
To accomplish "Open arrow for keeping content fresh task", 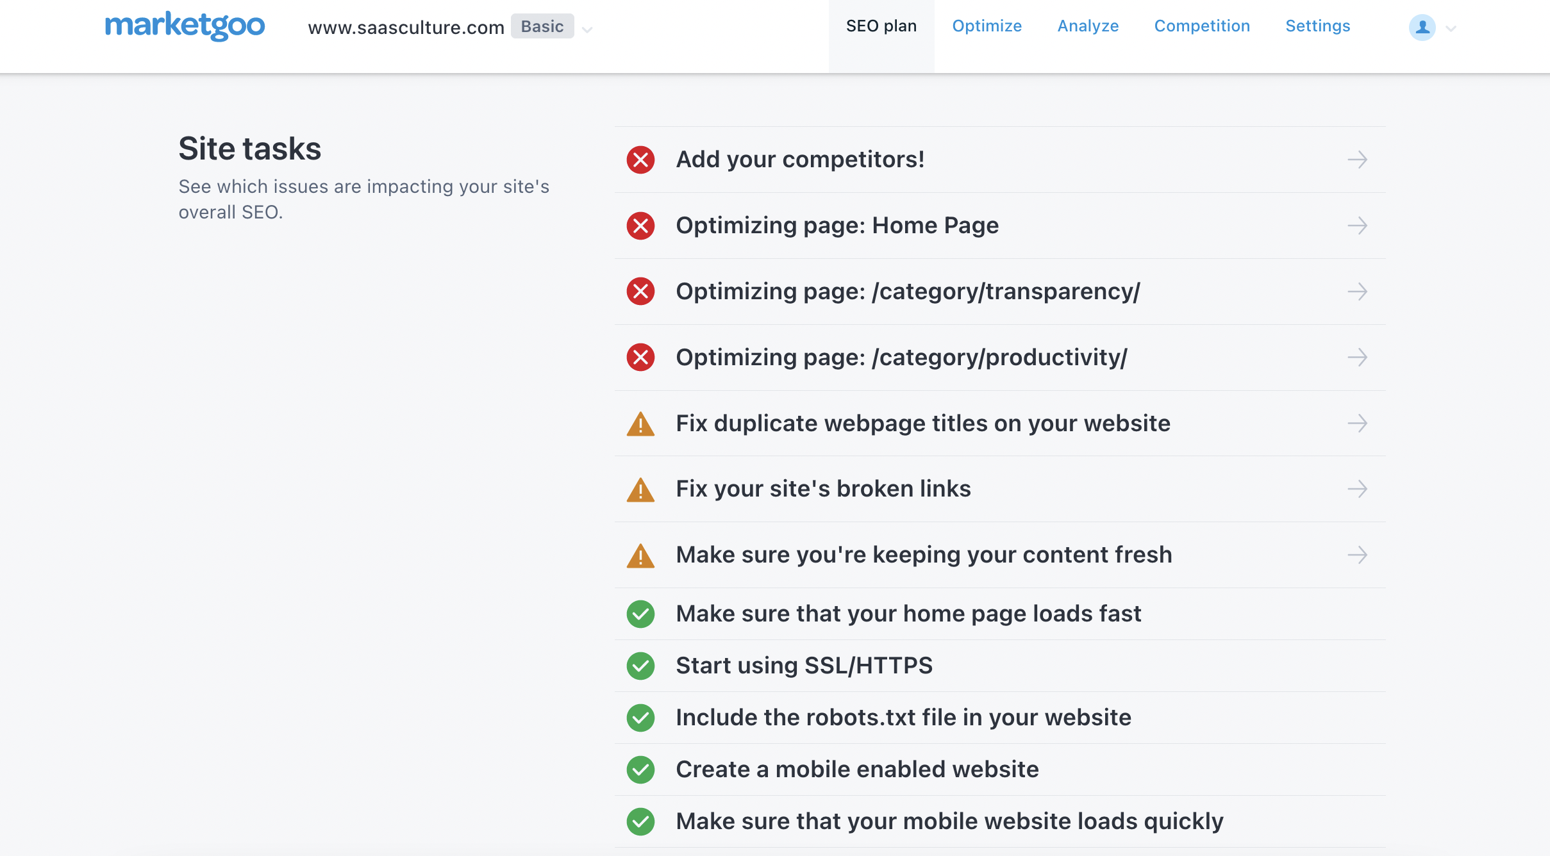I will click(1358, 555).
